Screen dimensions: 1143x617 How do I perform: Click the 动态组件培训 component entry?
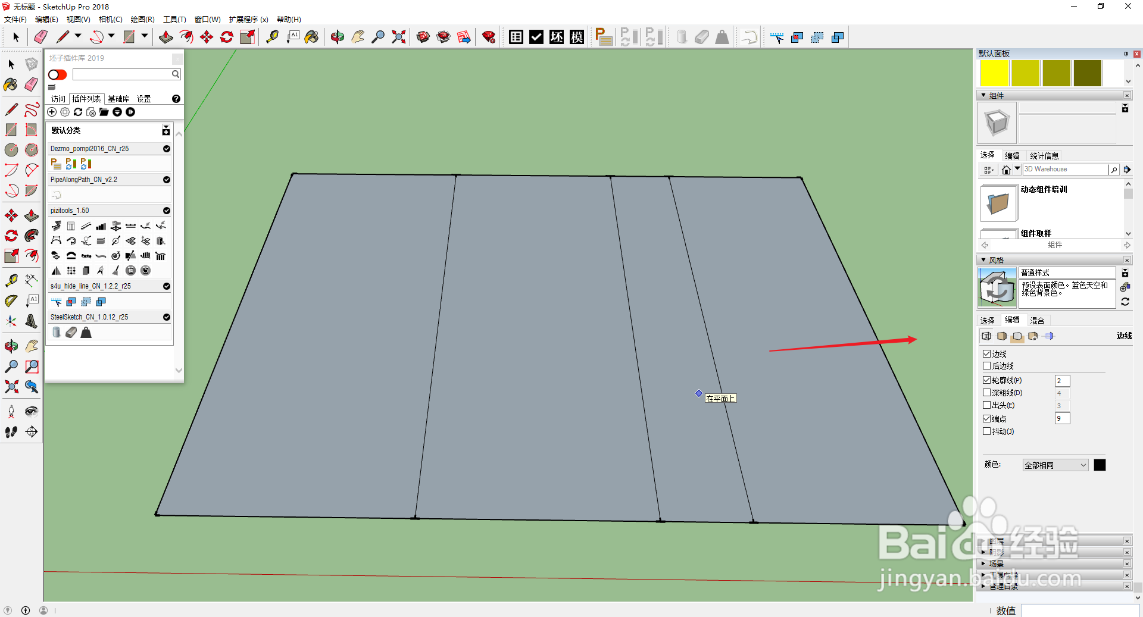click(x=1044, y=189)
